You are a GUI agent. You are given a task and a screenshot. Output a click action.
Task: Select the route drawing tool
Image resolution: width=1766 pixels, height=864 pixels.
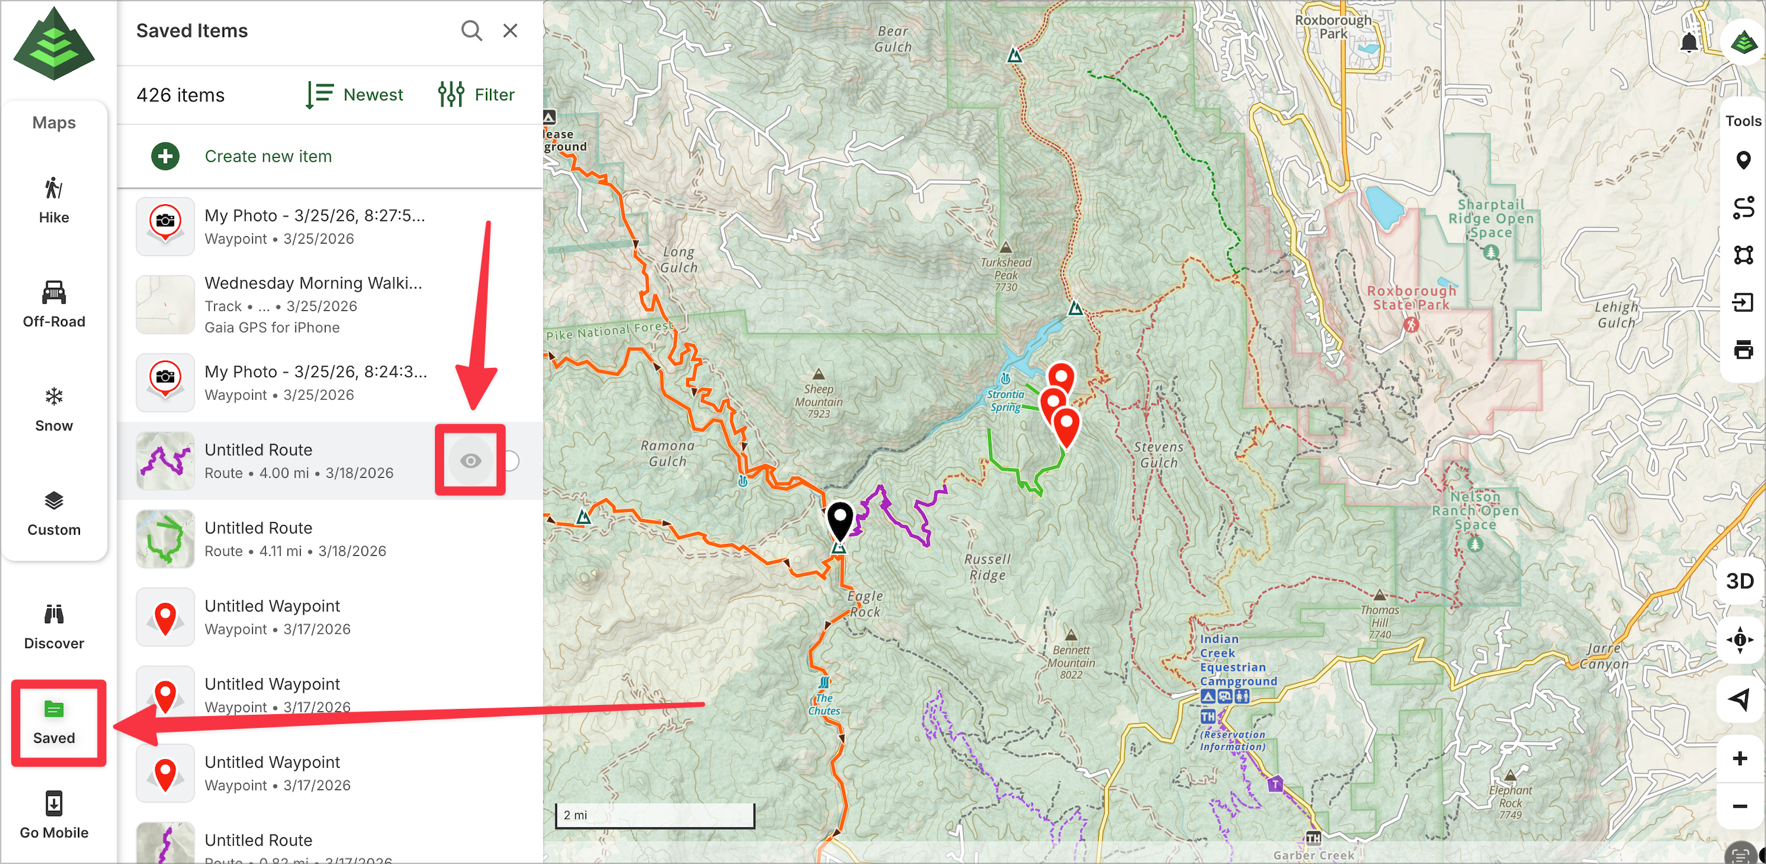point(1742,207)
